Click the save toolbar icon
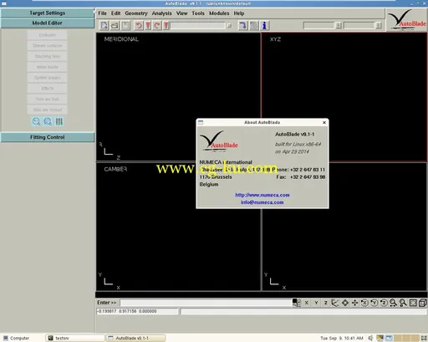Viewport: 428px width, 342px height. point(125,25)
